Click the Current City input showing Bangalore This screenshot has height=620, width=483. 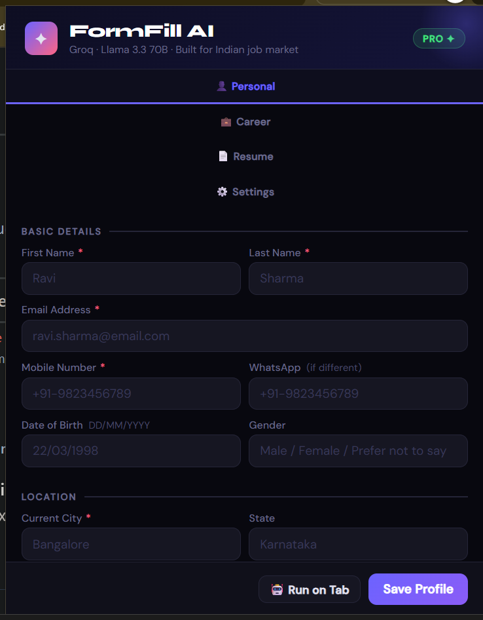click(131, 544)
